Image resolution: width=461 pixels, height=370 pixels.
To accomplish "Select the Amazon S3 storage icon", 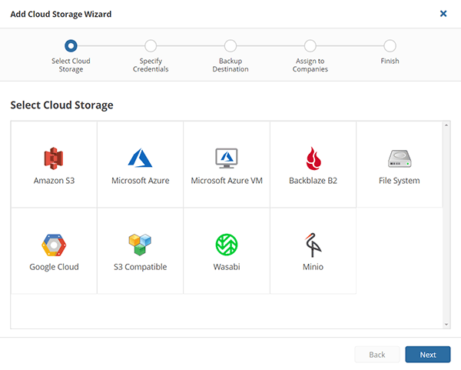I will [x=54, y=158].
